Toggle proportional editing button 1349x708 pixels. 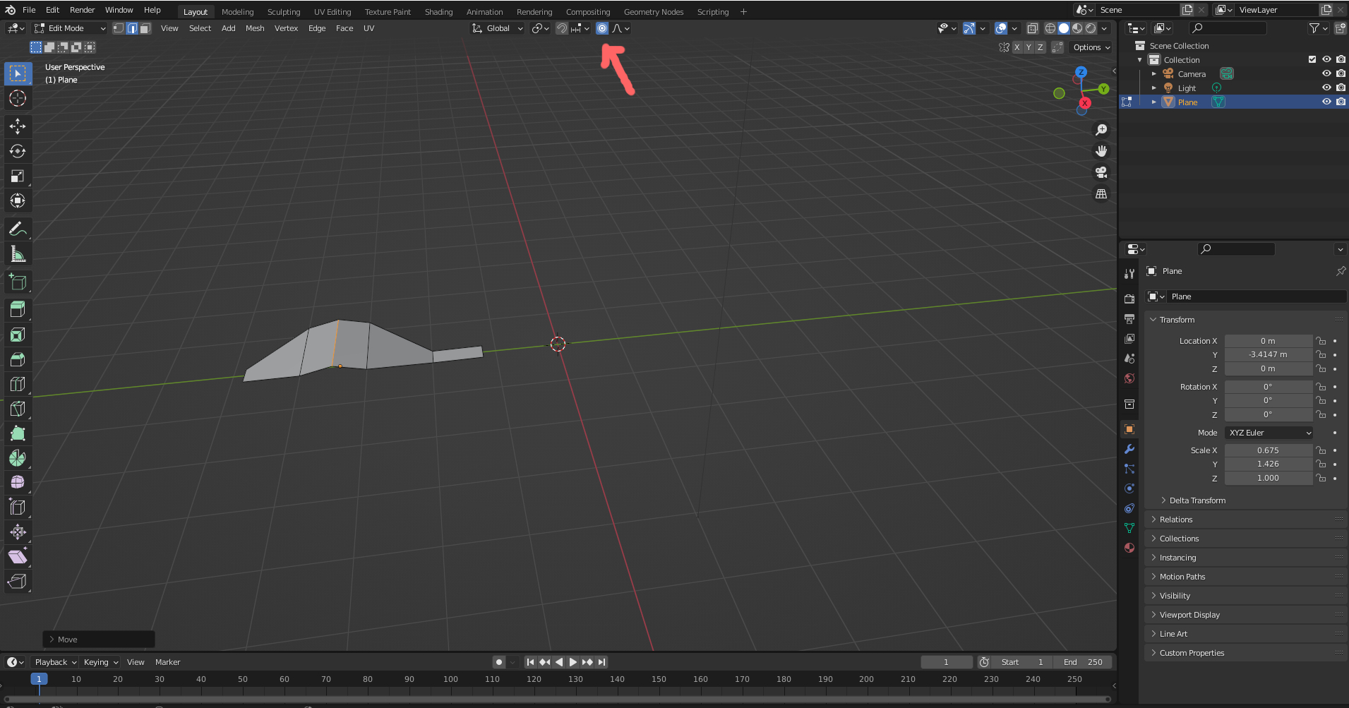click(x=602, y=28)
